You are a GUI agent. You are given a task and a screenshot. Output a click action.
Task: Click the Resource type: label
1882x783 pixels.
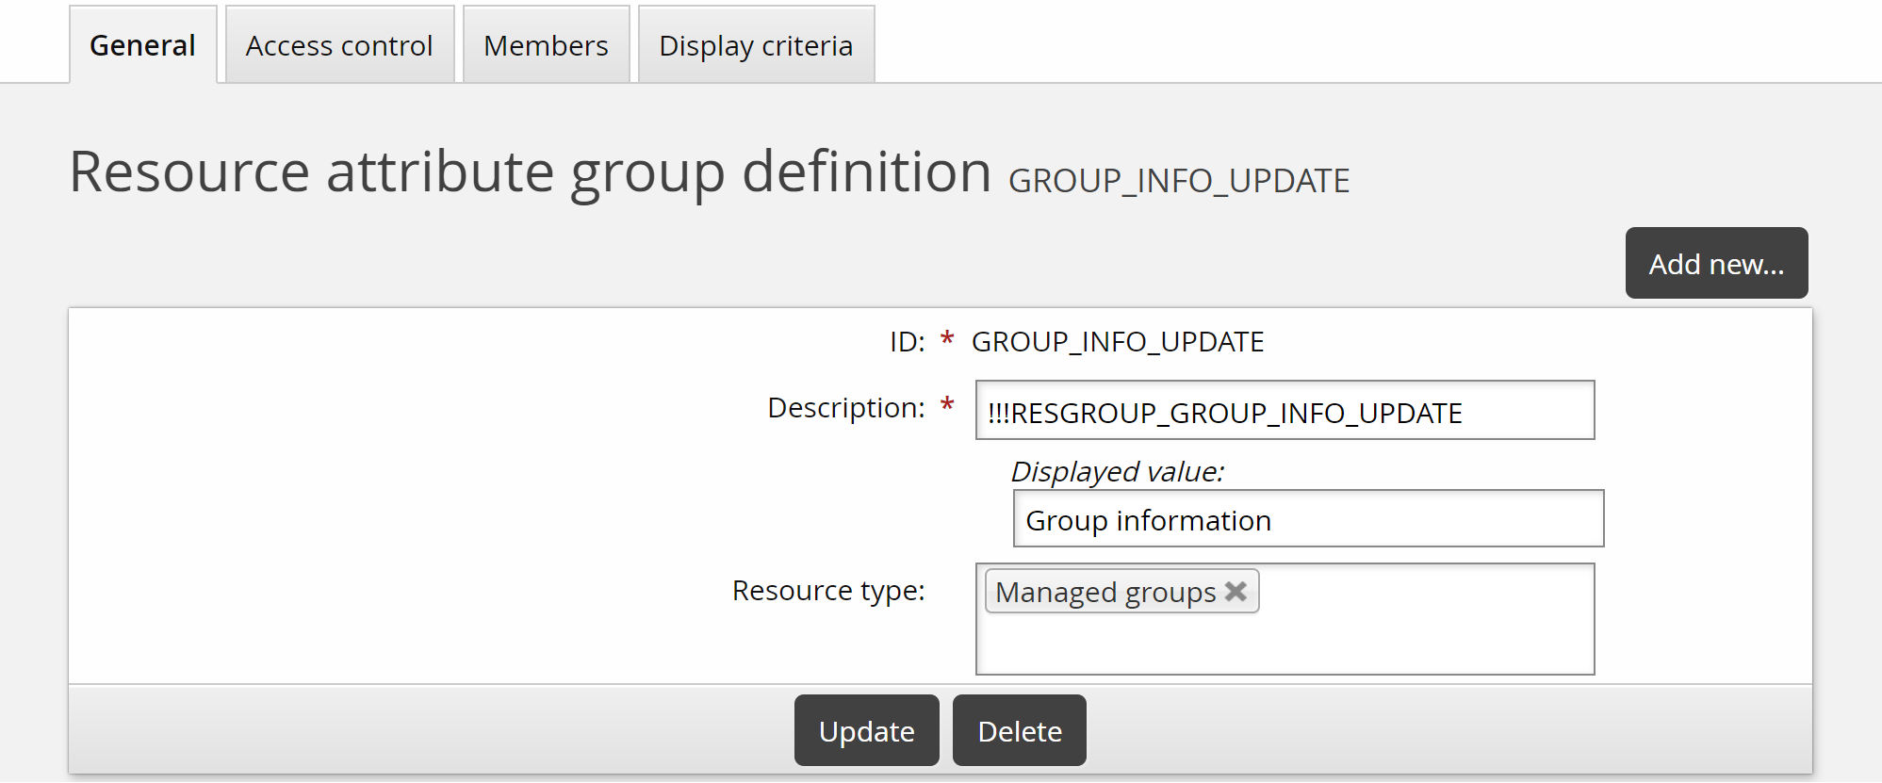pos(828,590)
